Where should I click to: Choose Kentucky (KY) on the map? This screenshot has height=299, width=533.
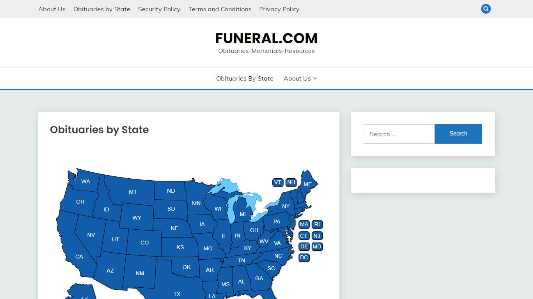tap(248, 248)
